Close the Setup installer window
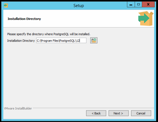Screen dimensions: 158x122 point(148,5)
